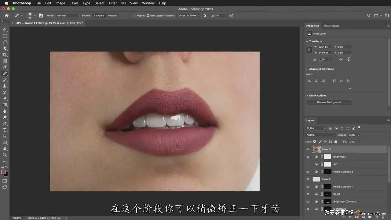Collapse the Quick Actions section
Screen dimensions: 391x220
coord(307,96)
